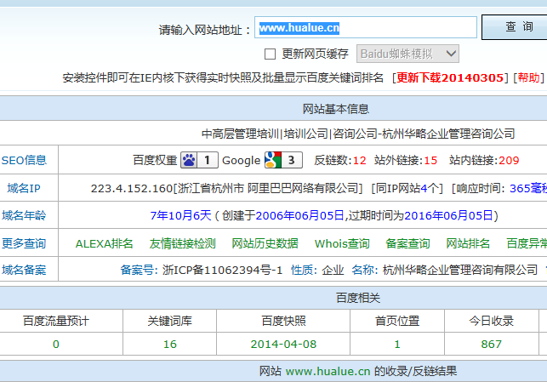
Task: Click the 今日收录 column header
Action: 491,321
